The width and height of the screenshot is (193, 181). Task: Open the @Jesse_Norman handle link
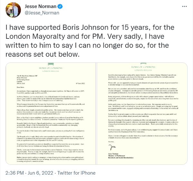[41, 13]
